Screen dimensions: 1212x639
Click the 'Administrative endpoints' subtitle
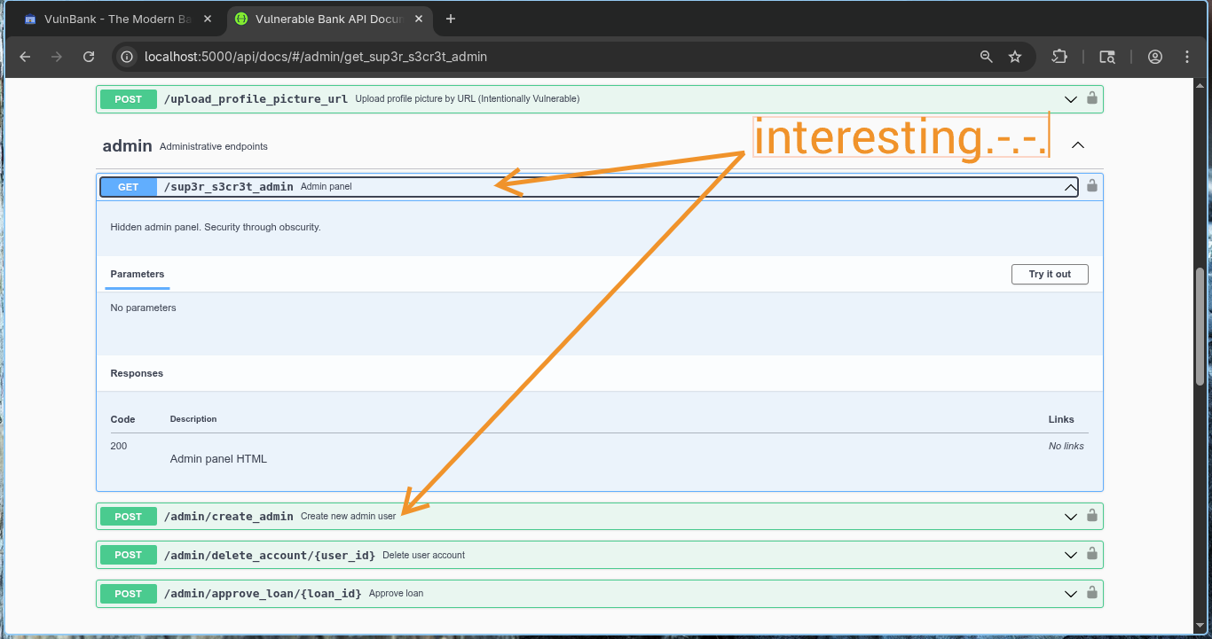pos(214,146)
